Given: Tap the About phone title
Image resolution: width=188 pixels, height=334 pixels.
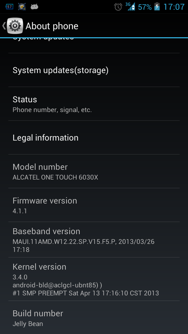Looking at the screenshot, I should (x=52, y=26).
